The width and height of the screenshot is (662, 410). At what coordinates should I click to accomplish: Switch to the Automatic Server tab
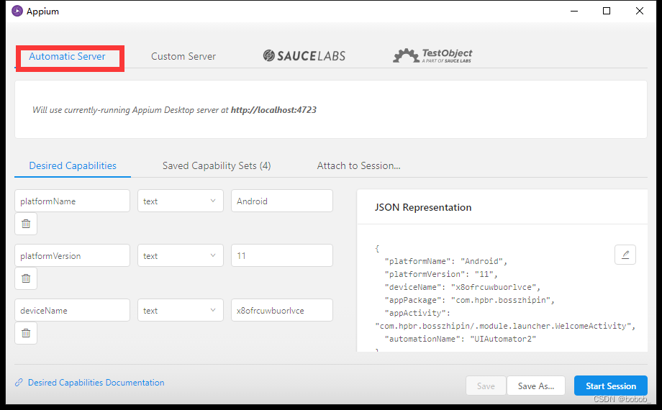(67, 57)
